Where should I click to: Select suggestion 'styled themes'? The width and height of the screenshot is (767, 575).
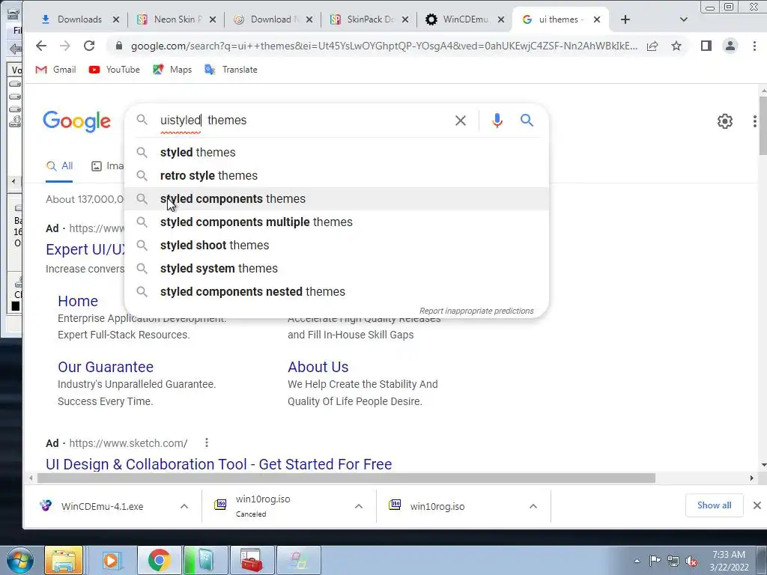(336, 153)
